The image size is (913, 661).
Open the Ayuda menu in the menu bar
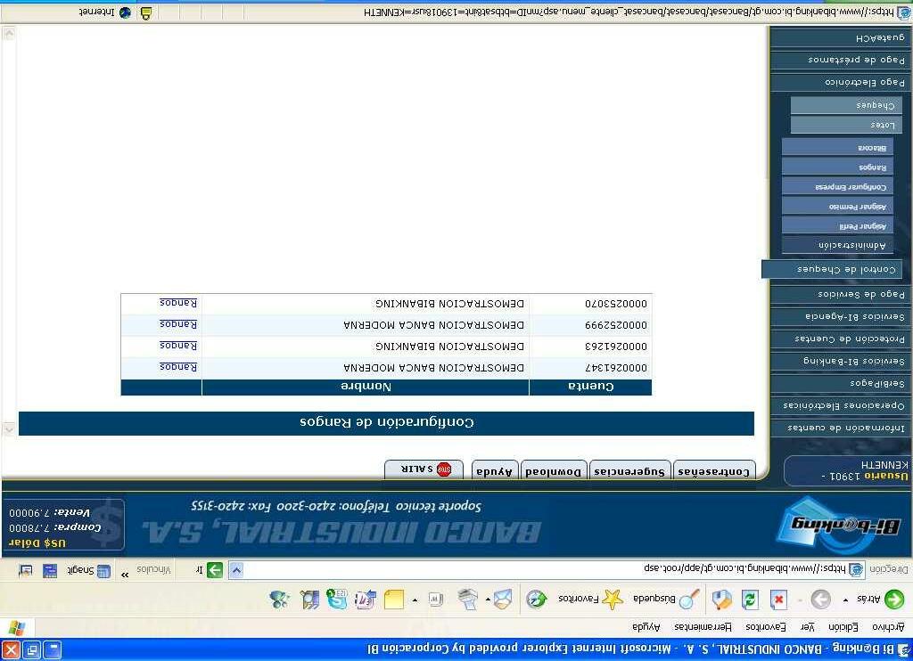(x=646, y=627)
